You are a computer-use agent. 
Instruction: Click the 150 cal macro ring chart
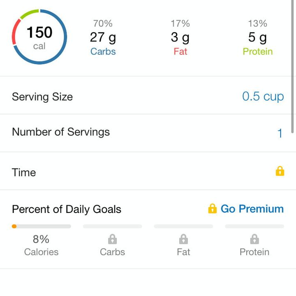[x=39, y=37]
